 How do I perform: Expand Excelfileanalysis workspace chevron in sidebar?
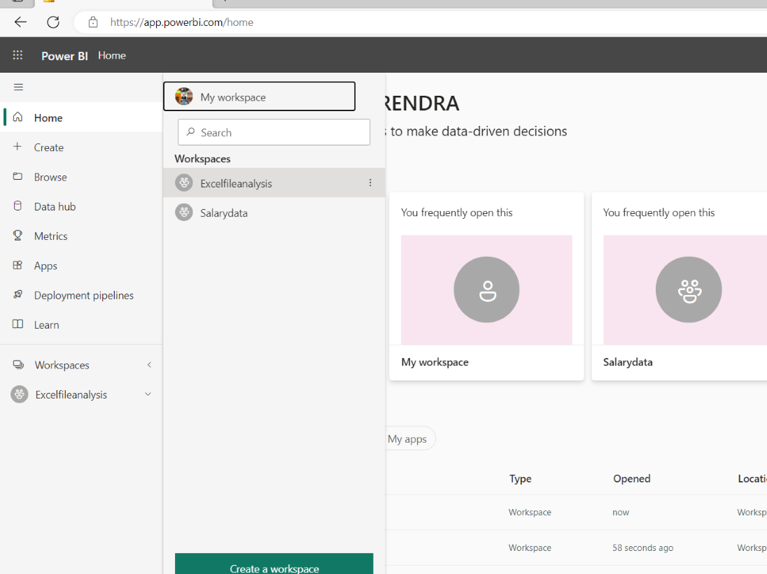[148, 394]
